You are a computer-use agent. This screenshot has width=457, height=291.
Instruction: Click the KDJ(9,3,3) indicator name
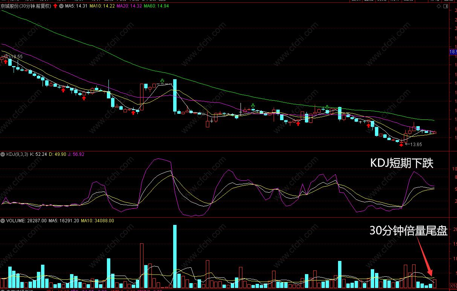(17, 154)
